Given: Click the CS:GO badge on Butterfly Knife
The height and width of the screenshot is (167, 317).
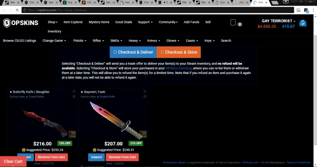Looking at the screenshot, I should (72, 134).
